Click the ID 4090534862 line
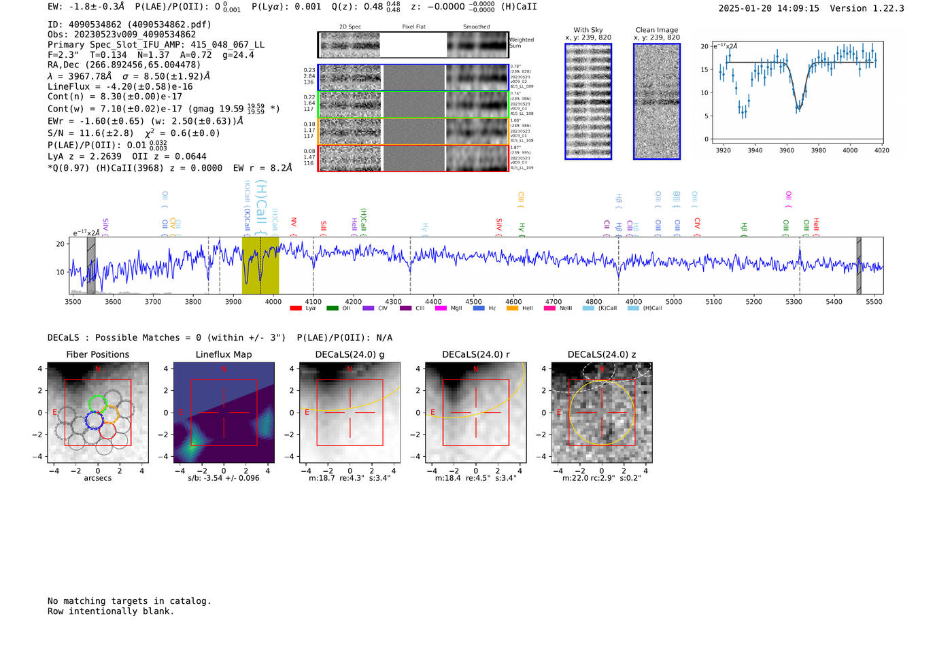The height and width of the screenshot is (648, 952). point(129,24)
